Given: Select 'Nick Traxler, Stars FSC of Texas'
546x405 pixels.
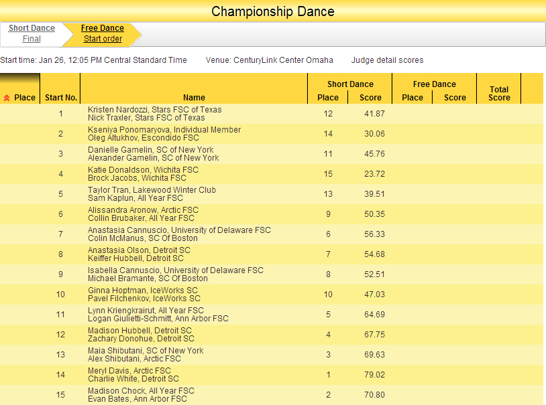Looking at the screenshot, I should coord(146,118).
